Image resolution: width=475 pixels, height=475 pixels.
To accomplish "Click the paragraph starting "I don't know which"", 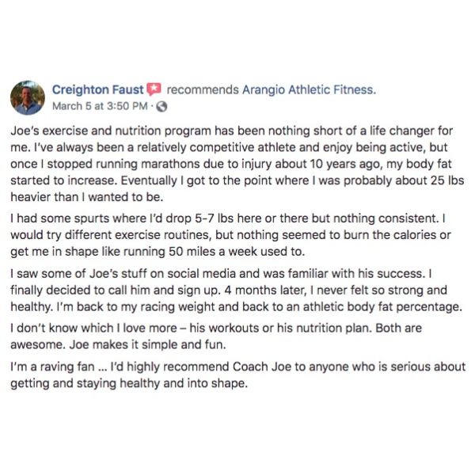I will click(x=216, y=336).
